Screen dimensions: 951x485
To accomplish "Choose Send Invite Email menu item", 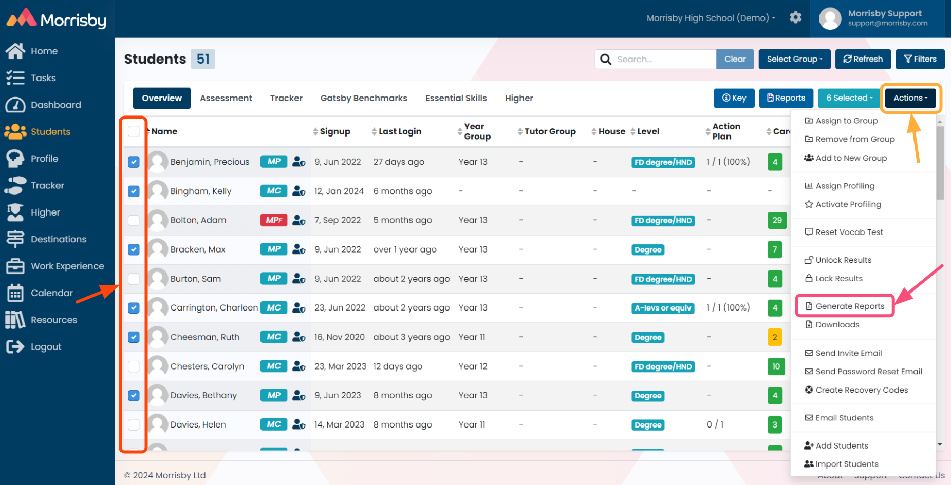I will pyautogui.click(x=843, y=353).
